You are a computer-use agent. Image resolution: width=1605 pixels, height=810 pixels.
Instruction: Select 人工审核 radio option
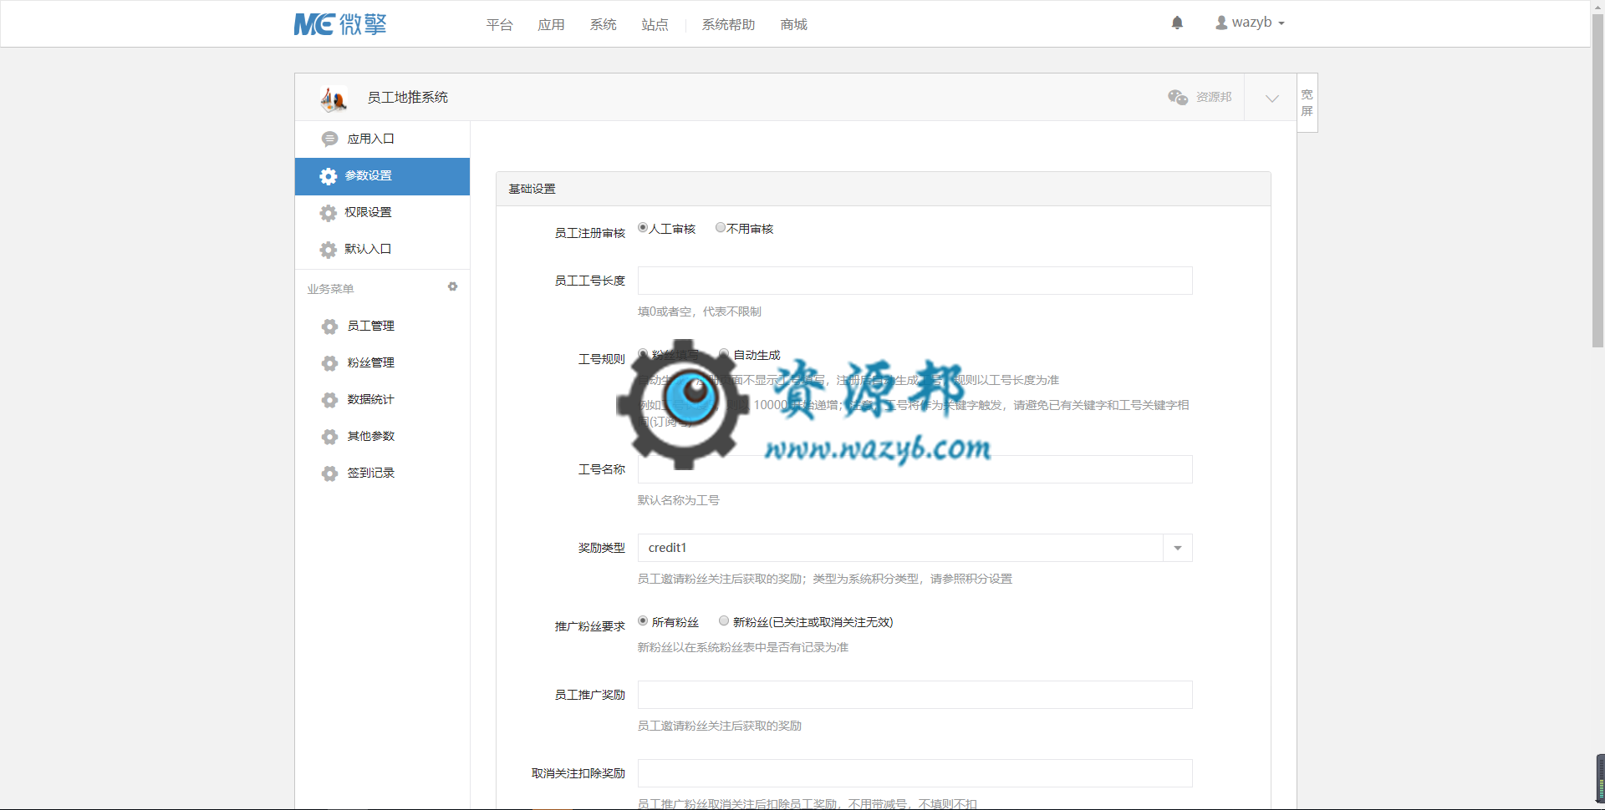pyautogui.click(x=643, y=227)
